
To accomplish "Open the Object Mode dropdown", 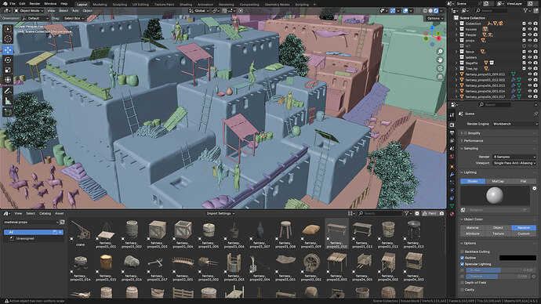I will point(29,11).
